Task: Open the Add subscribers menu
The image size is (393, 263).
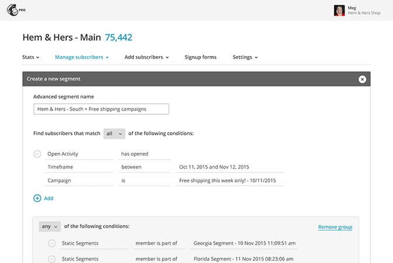Action: pyautogui.click(x=147, y=57)
